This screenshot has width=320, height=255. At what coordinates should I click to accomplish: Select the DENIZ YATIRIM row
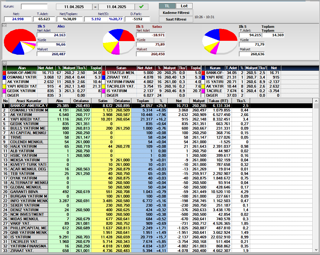click(157, 210)
